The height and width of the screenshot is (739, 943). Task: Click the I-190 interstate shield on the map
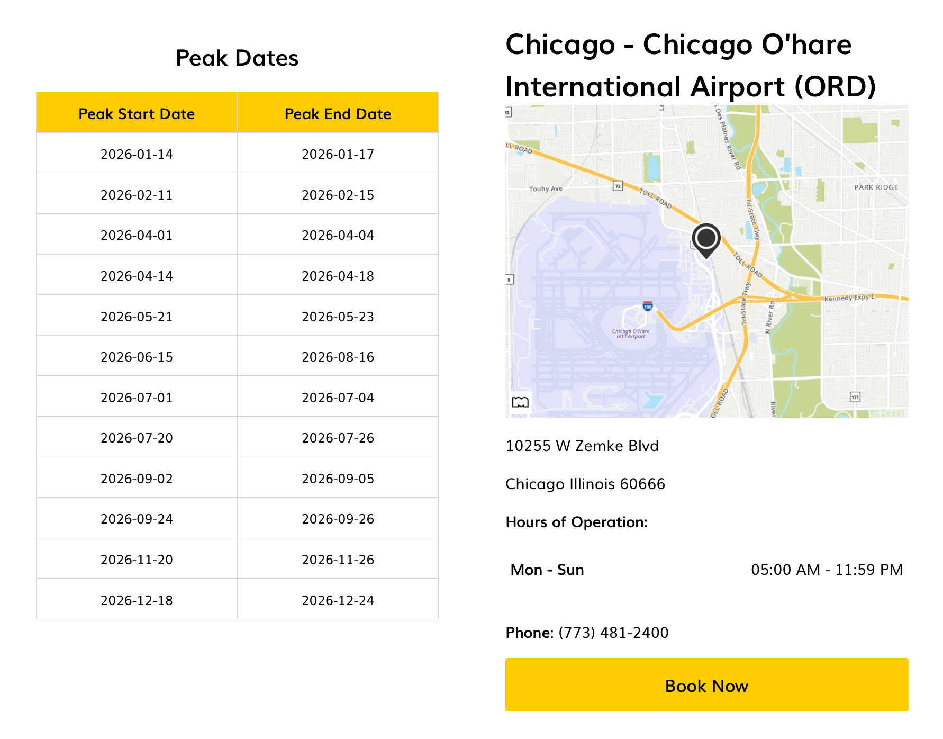point(647,305)
